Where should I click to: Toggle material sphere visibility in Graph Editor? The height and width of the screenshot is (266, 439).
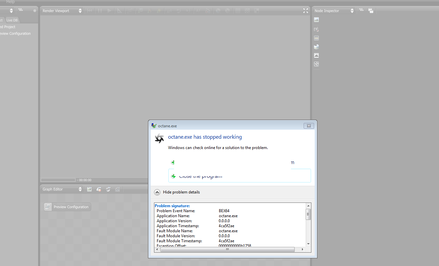[x=108, y=189]
